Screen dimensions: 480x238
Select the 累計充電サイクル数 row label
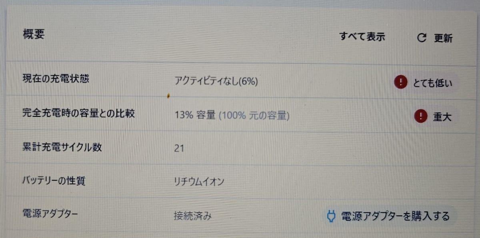click(62, 147)
